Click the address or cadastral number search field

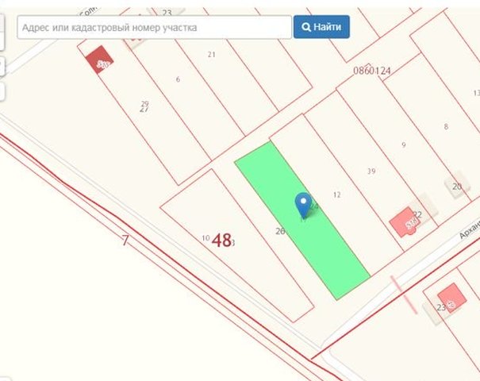point(154,27)
